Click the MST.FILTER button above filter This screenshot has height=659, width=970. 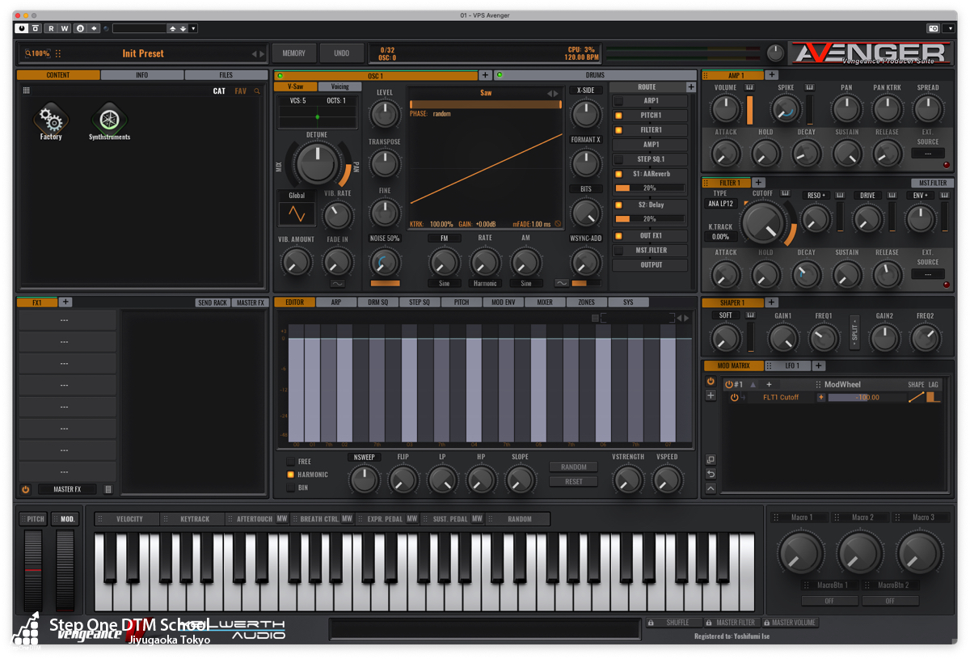(933, 183)
